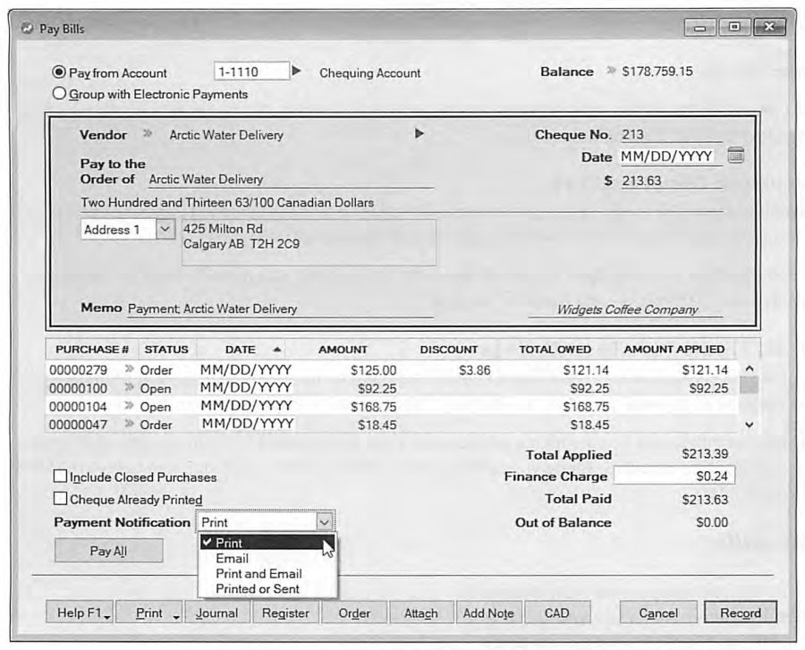Open detail arrow for purchase 00000047
Viewport: 805px width, 650px height.
tap(130, 424)
